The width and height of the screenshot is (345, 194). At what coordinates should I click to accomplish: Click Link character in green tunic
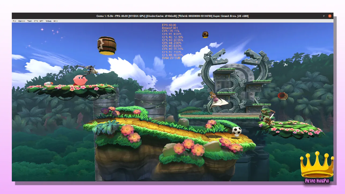click(267, 116)
